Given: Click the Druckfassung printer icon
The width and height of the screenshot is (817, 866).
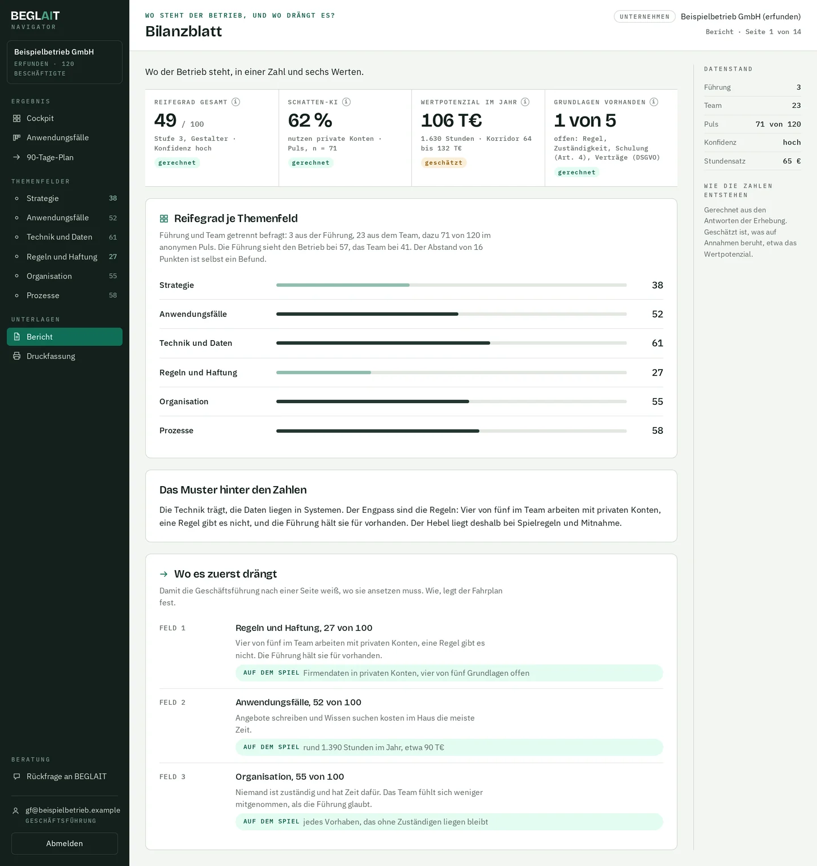Looking at the screenshot, I should point(16,356).
